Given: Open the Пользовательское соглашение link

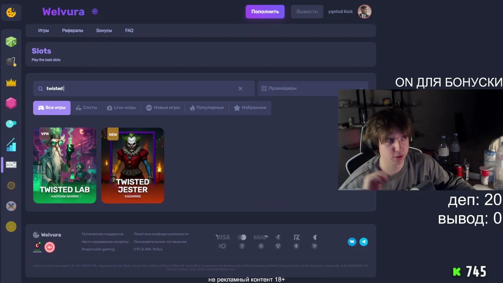Looking at the screenshot, I should (x=160, y=242).
